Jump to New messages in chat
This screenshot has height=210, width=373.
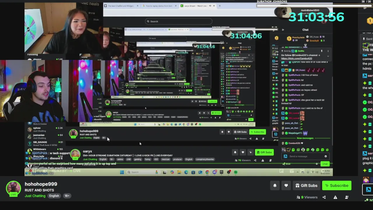pyautogui.click(x=305, y=138)
